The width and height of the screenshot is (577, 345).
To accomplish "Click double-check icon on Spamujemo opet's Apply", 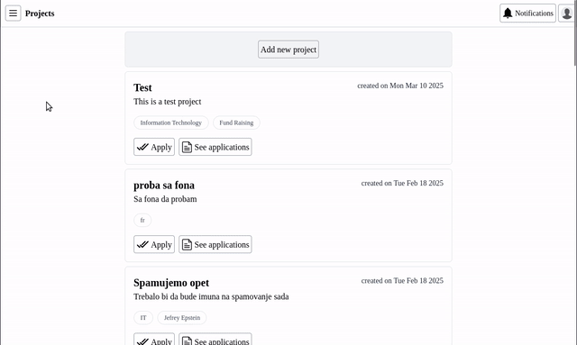I will 142,341.
